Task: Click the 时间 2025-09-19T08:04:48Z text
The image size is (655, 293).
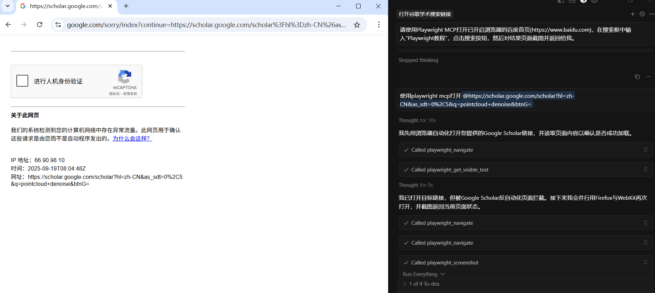Action: [x=48, y=168]
